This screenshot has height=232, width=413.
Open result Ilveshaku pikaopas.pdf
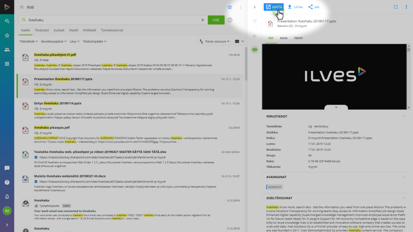click(52, 128)
